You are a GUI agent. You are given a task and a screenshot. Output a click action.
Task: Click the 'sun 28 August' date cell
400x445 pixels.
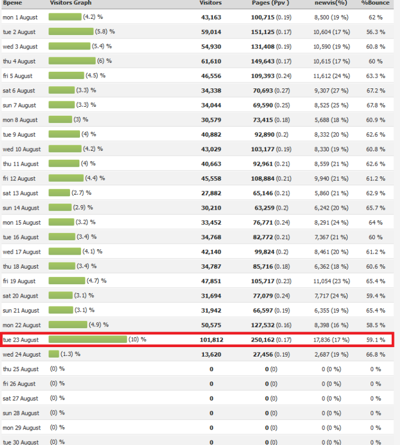[x=21, y=413]
